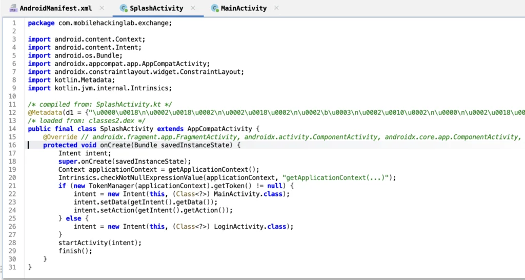Click the kotlin.Metadata import line
This screenshot has height=280, width=525.
point(72,80)
